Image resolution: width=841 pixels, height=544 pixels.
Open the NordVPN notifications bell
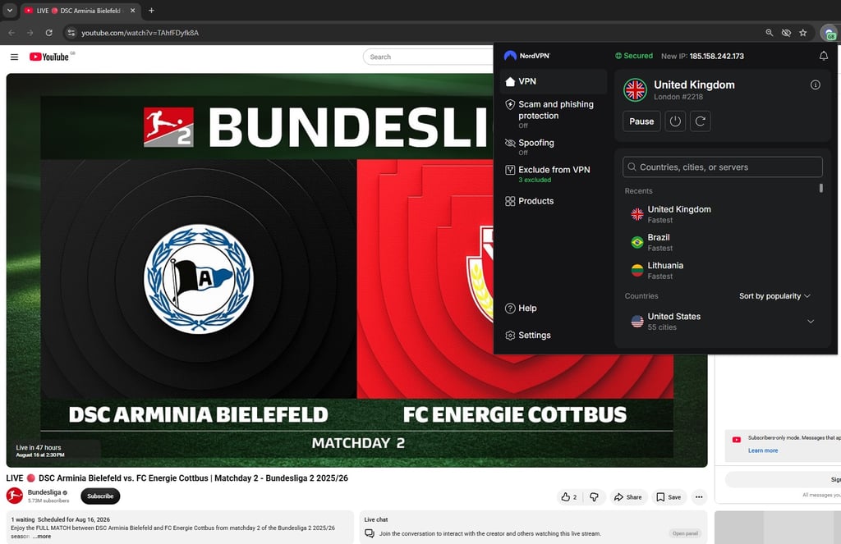click(x=823, y=56)
